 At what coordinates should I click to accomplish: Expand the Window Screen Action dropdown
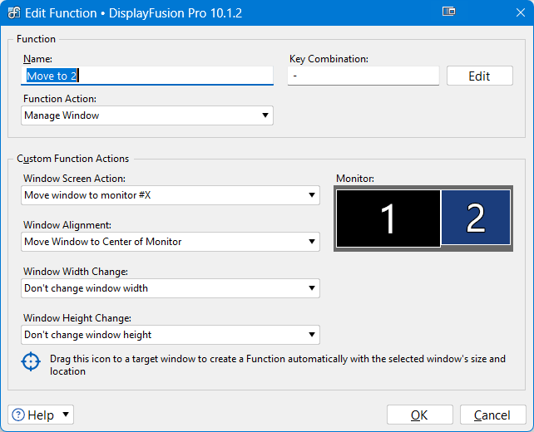(x=171, y=195)
